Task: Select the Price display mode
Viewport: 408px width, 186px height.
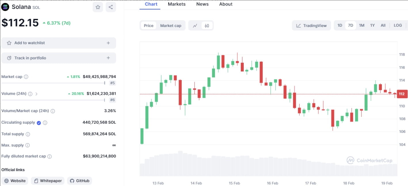Action: point(148,25)
